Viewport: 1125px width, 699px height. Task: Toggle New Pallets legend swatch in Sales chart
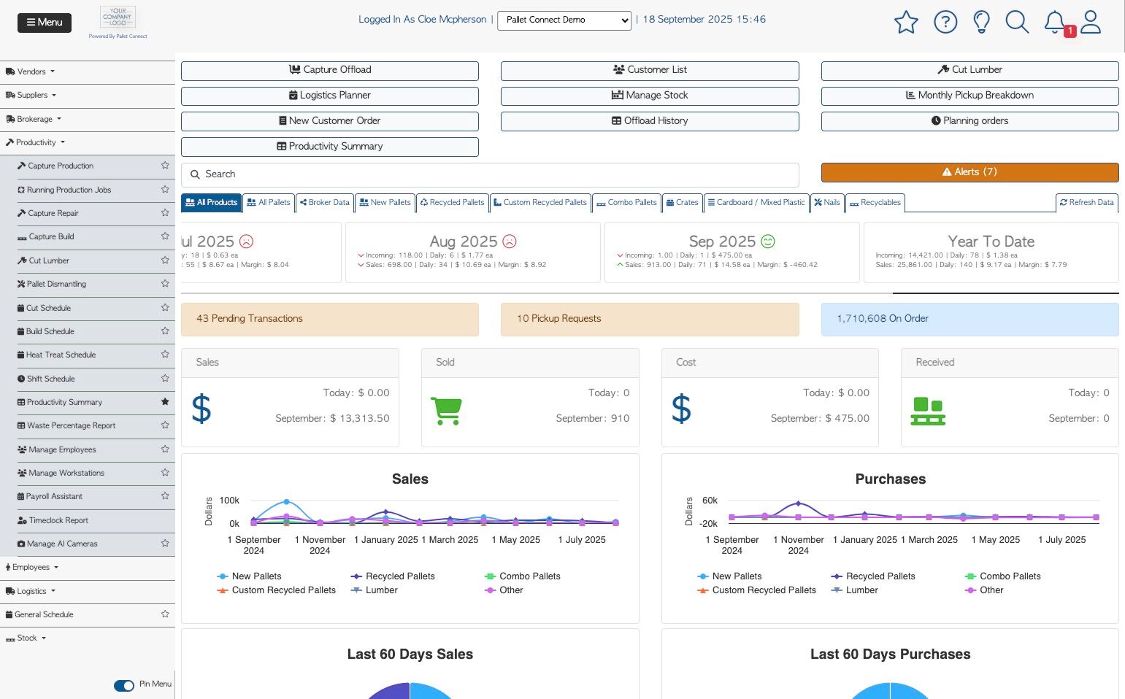coord(223,576)
